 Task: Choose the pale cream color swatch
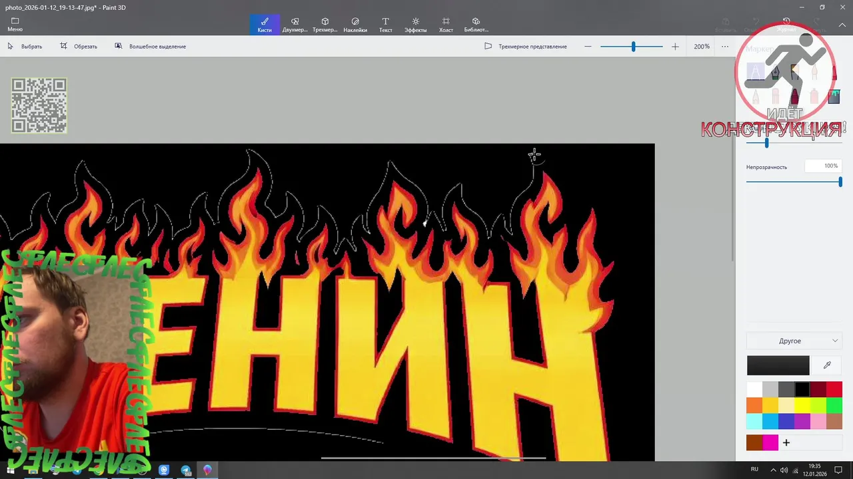coord(786,405)
